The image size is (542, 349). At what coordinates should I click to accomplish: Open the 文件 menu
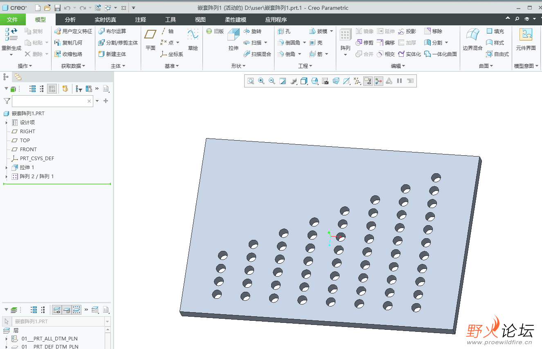[x=13, y=19]
